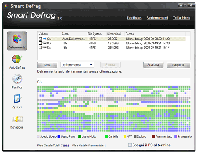Viewport: 197px width, 154px height.
Task: Open the Feedback link
Action: [134, 18]
